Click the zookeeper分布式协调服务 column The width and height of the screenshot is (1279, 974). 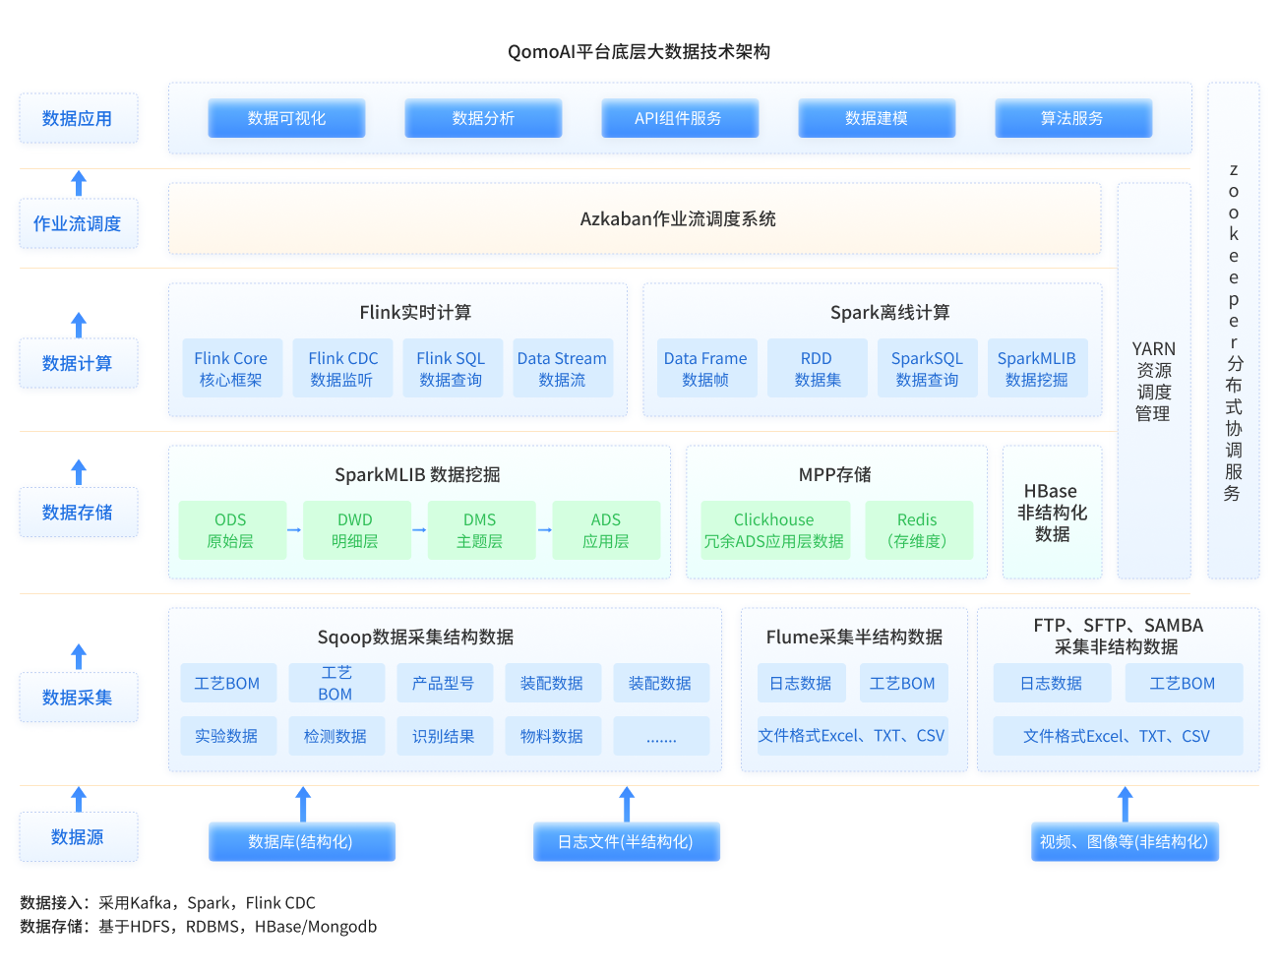[x=1234, y=331]
